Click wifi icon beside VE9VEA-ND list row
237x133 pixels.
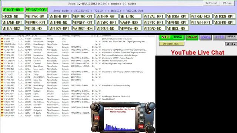2,116
